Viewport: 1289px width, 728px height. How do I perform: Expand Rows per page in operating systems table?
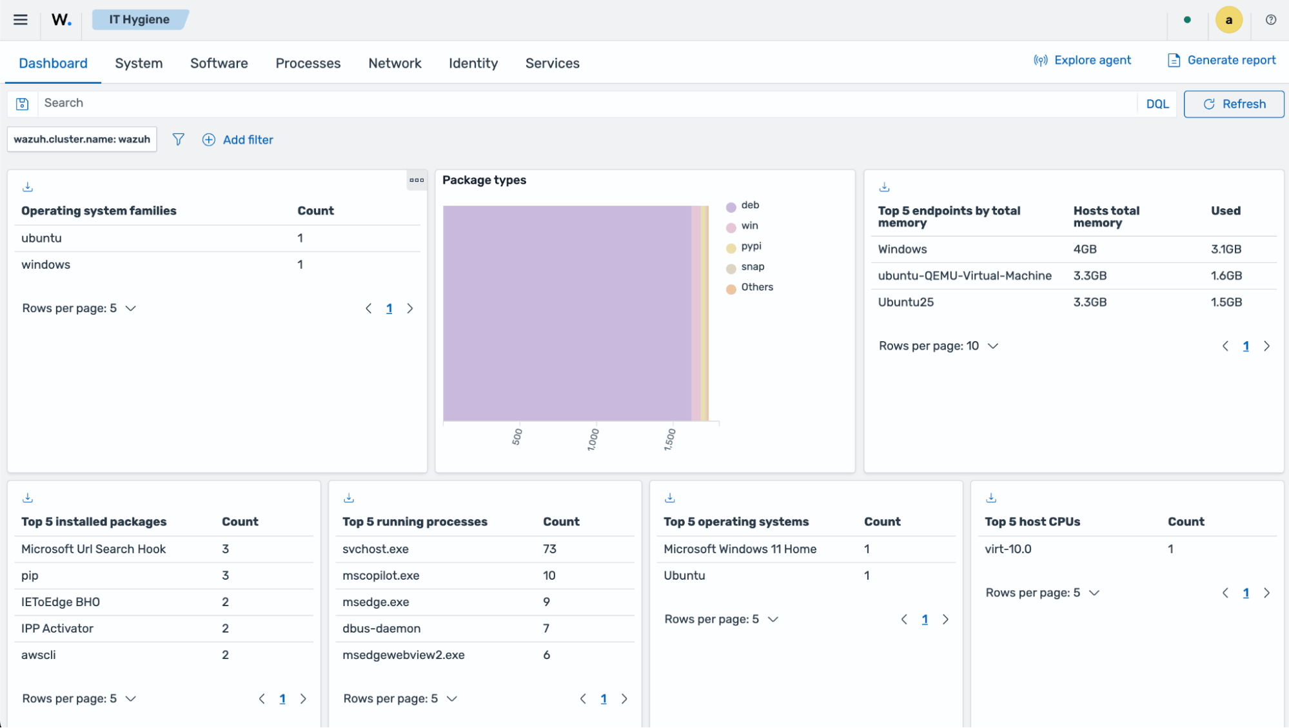pyautogui.click(x=722, y=620)
